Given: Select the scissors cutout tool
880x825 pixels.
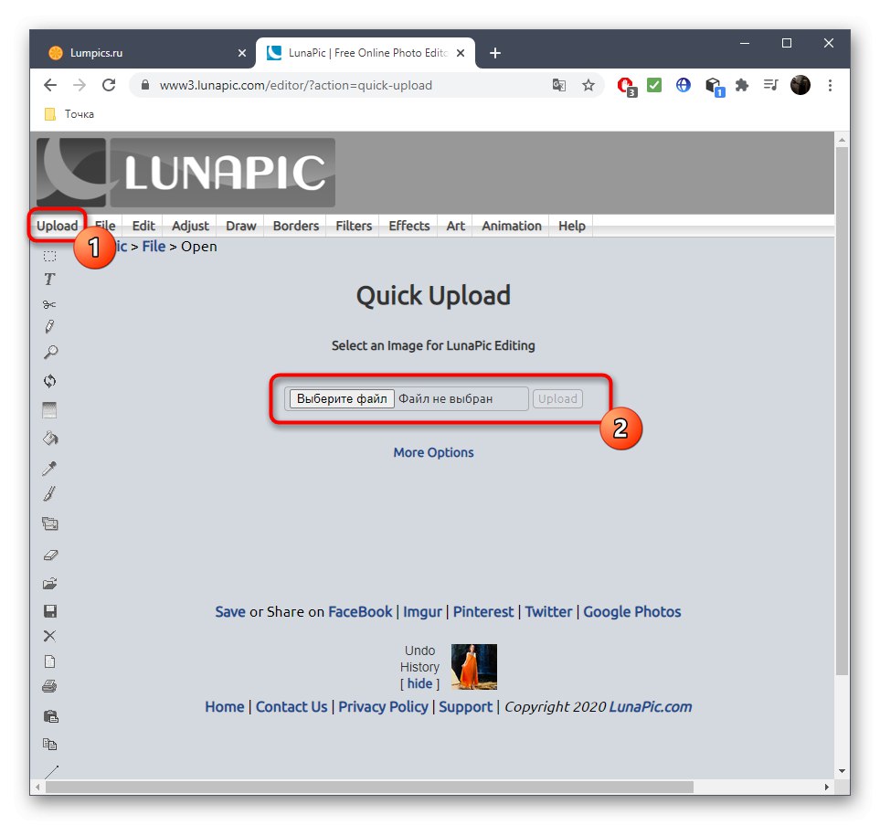Looking at the screenshot, I should (49, 304).
